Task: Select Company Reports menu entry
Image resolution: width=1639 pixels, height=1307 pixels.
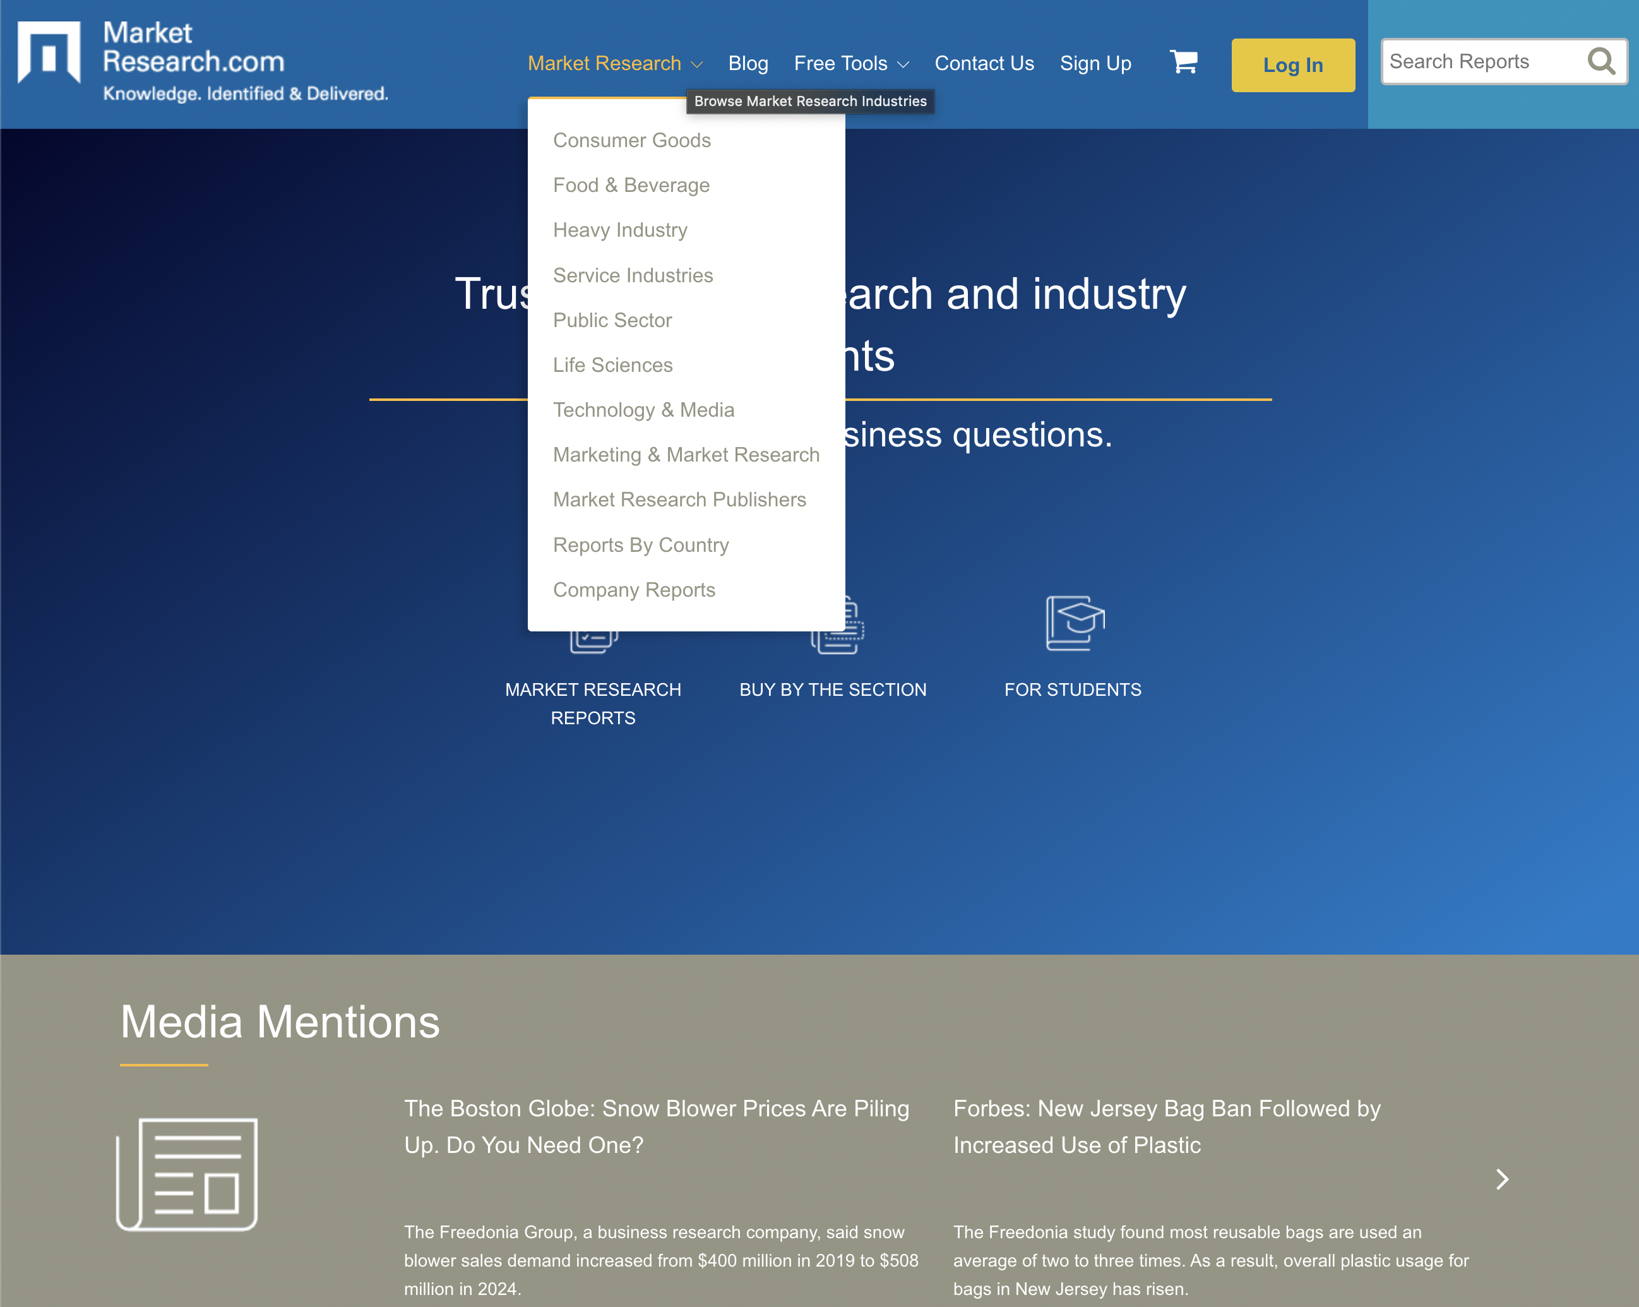Action: (634, 589)
